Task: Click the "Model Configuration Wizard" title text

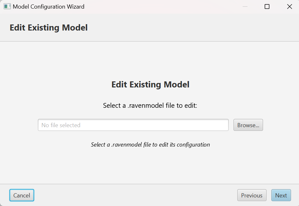Action: (x=48, y=6)
